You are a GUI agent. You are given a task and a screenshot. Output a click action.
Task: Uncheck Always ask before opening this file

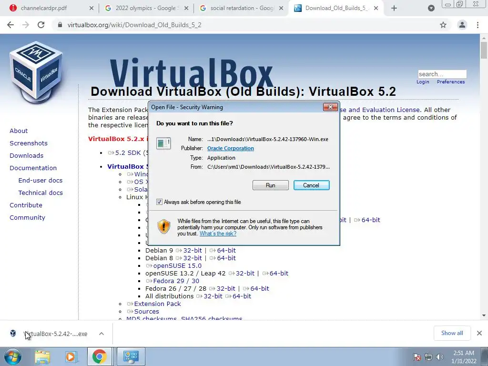(159, 202)
